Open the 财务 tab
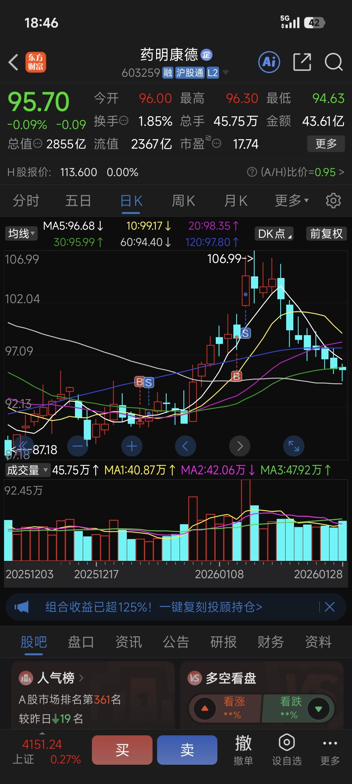Viewport: 352px width, 784px height. (271, 642)
